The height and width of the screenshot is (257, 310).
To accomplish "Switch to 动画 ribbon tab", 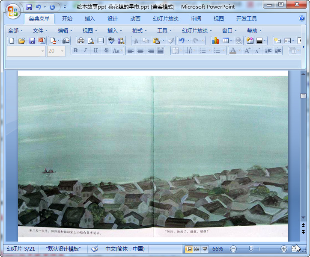I will tap(135, 19).
